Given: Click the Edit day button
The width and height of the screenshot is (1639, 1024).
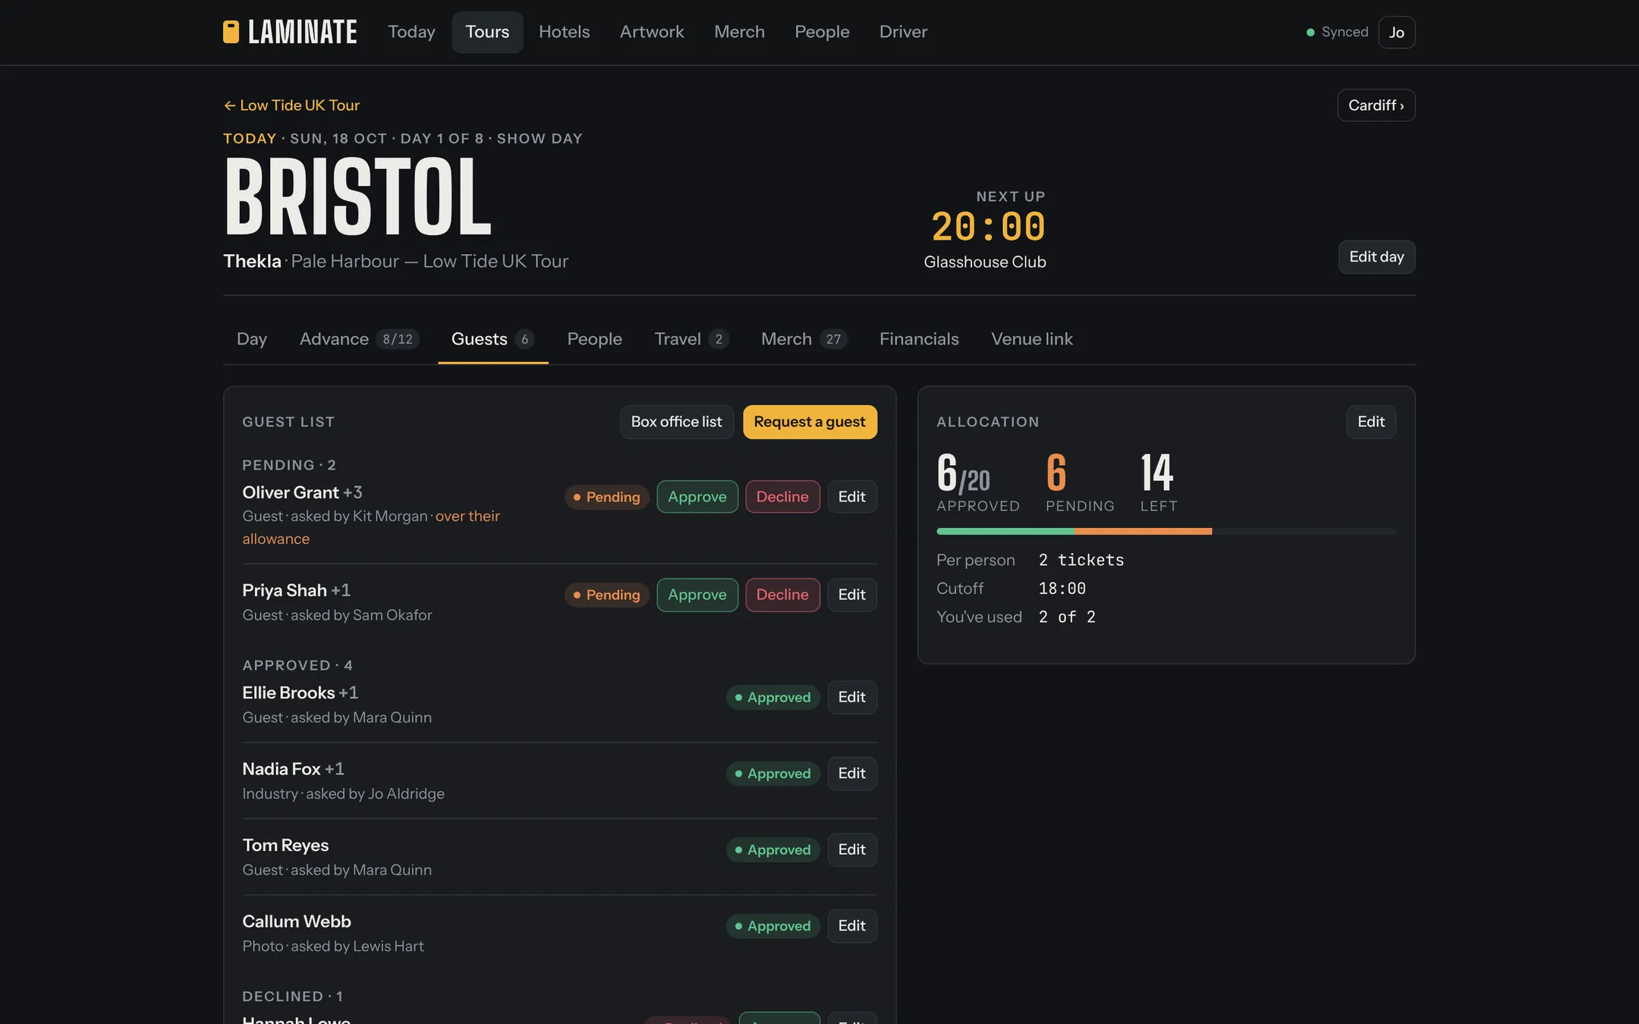Looking at the screenshot, I should tap(1376, 257).
